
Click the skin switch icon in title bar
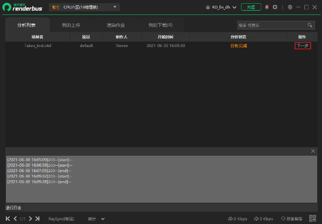point(290,7)
